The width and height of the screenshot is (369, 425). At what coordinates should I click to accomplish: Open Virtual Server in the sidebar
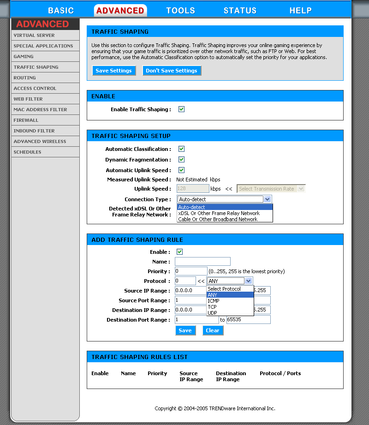[45, 35]
